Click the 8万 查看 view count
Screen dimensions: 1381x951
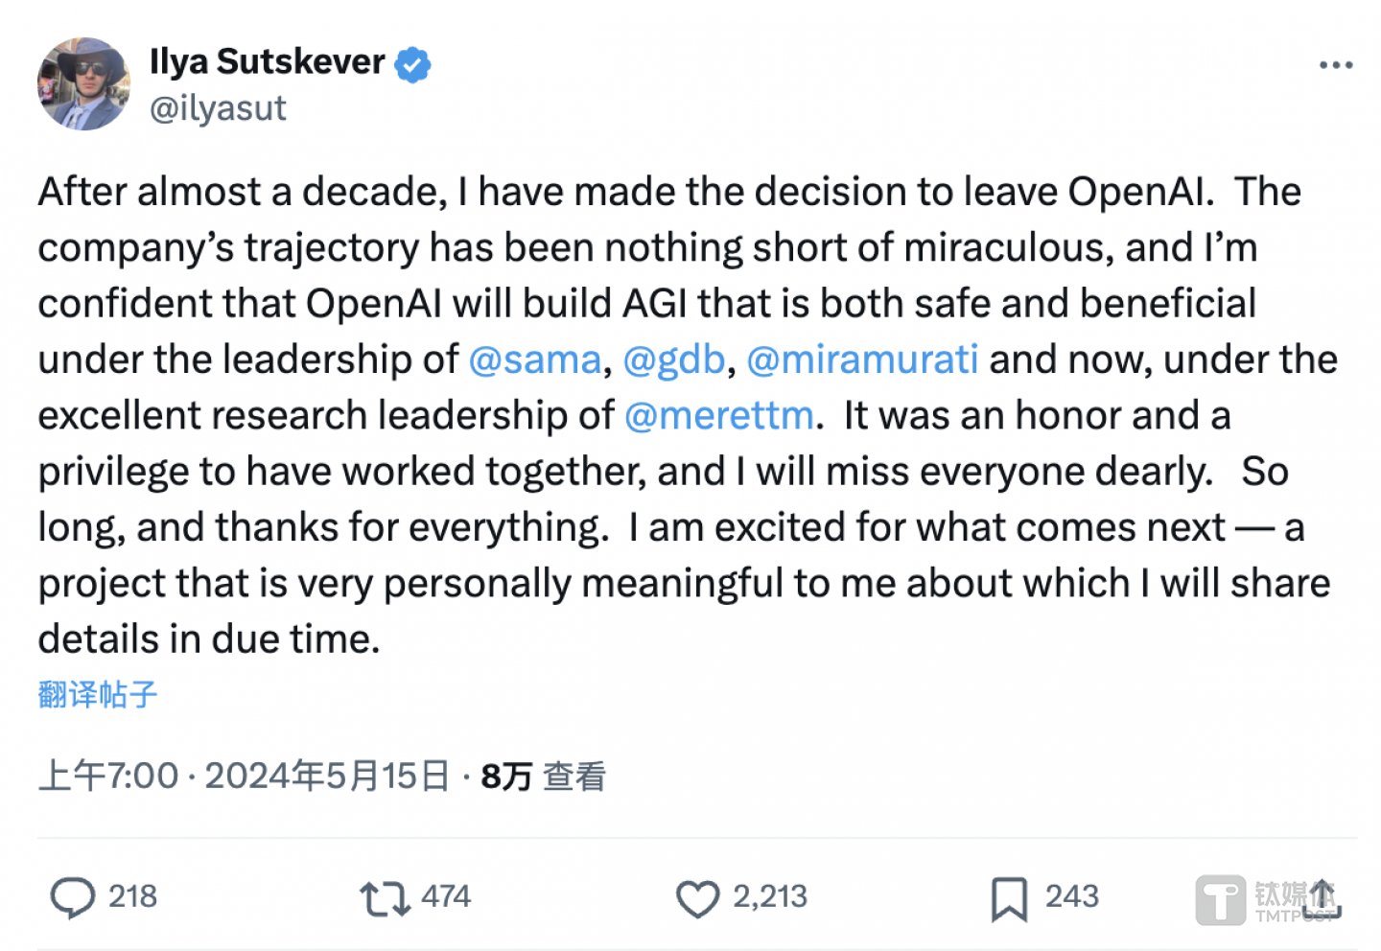(543, 776)
